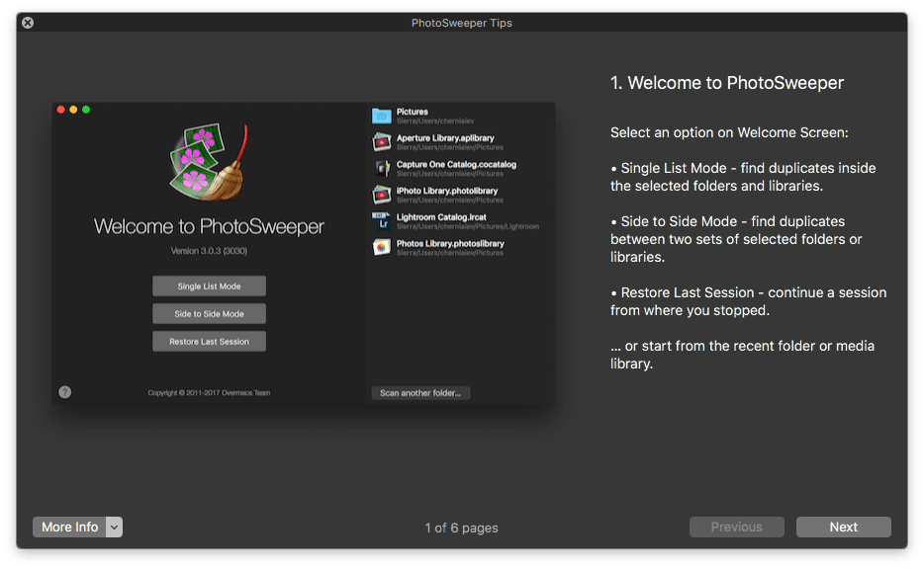Click the 1 of 6 pages indicator

[x=461, y=528]
